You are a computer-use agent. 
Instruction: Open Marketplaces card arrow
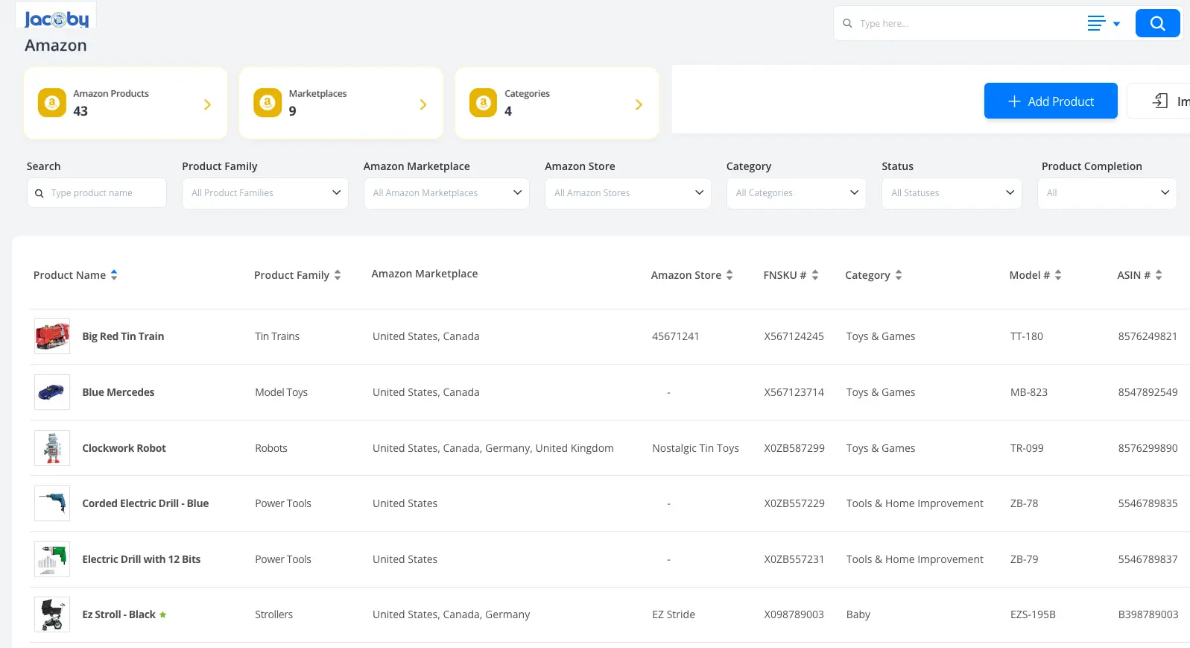coord(422,104)
